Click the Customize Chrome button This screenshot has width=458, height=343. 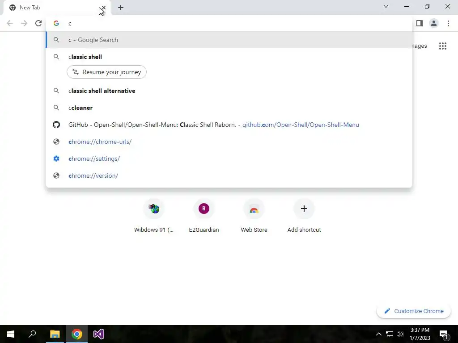click(414, 311)
